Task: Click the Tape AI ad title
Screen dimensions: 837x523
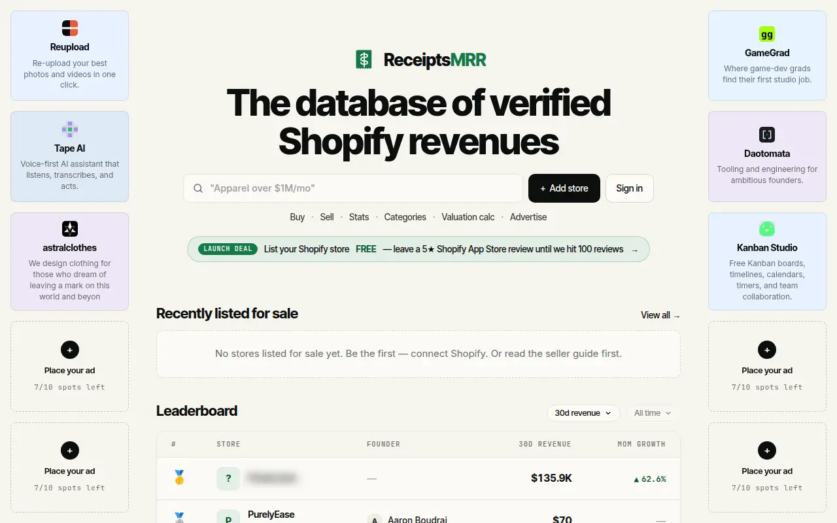Action: coord(70,148)
